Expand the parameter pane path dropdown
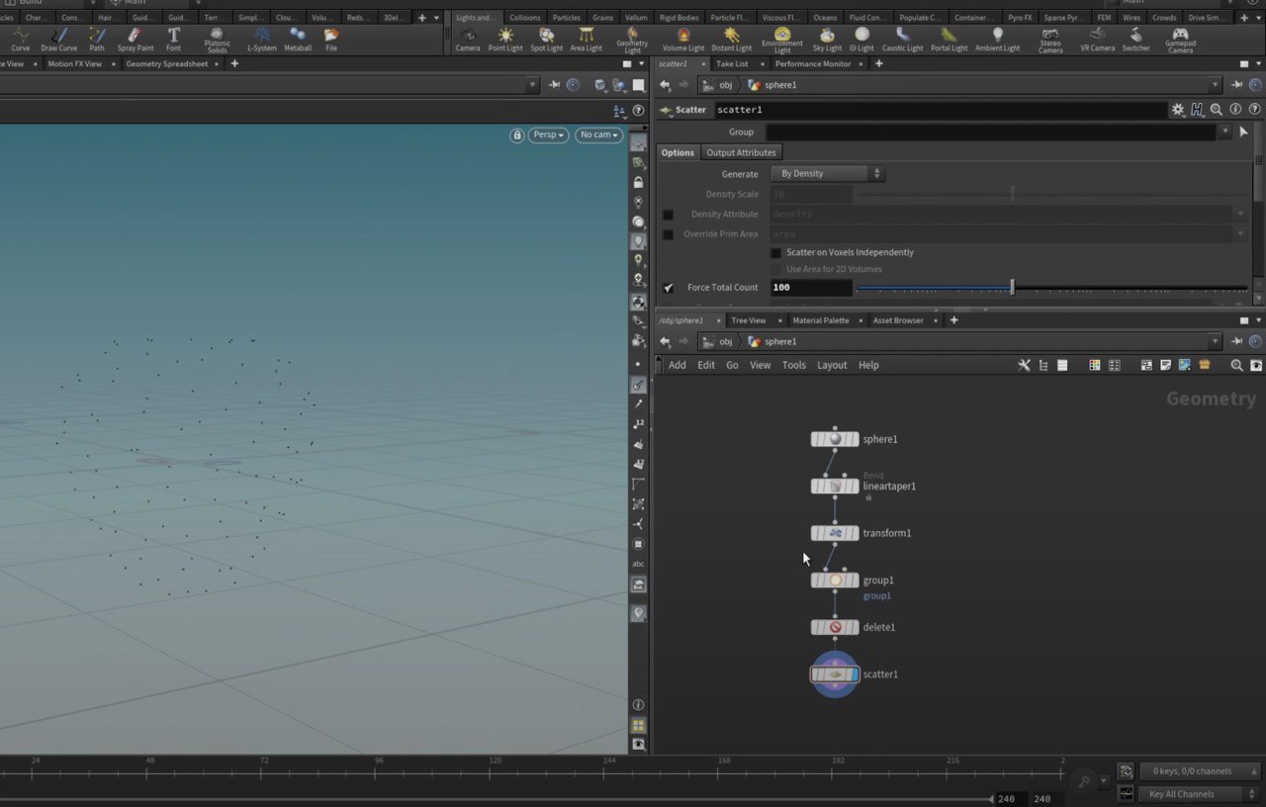This screenshot has width=1266, height=807. click(x=1216, y=85)
